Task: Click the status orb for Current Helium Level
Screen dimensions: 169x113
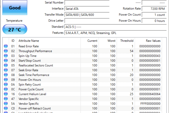Action: tap(6, 94)
